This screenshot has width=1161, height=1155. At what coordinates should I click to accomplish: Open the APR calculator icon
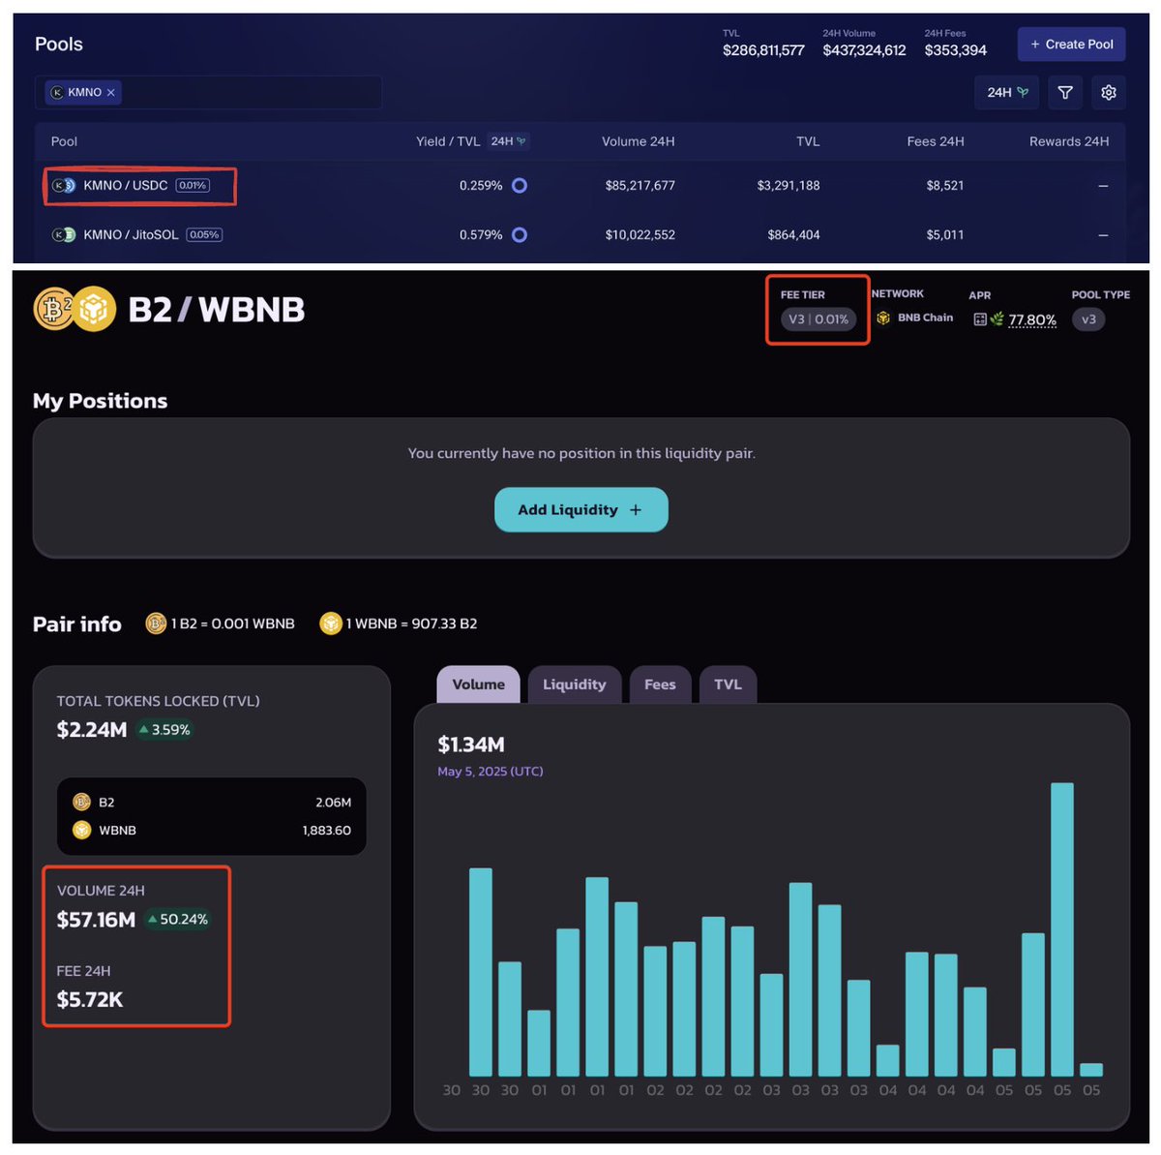point(980,319)
